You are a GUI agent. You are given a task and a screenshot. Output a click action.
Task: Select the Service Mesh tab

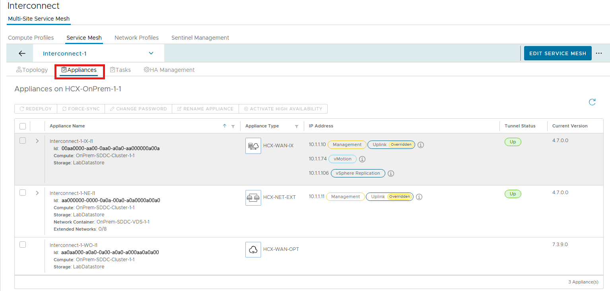[x=84, y=38]
